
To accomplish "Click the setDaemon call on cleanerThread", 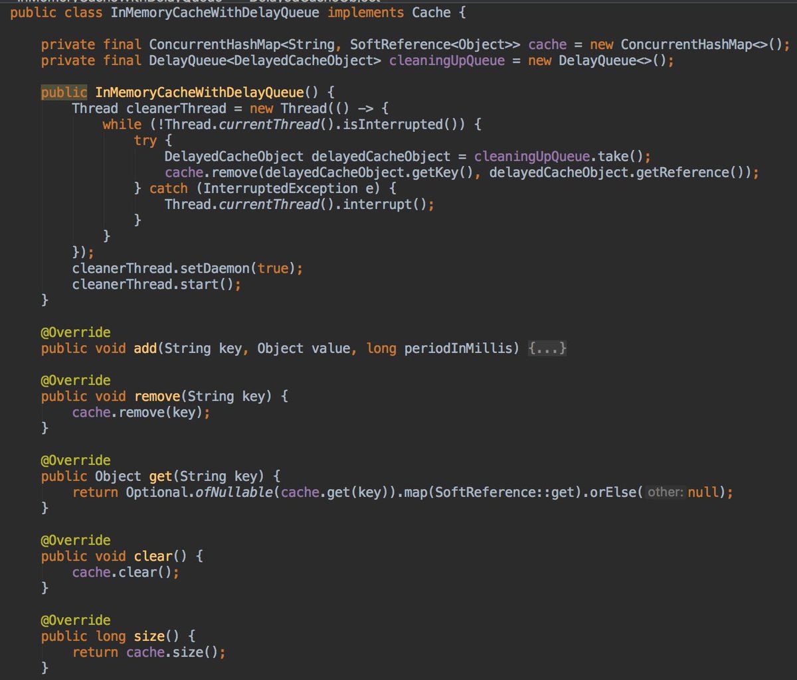I will click(215, 269).
